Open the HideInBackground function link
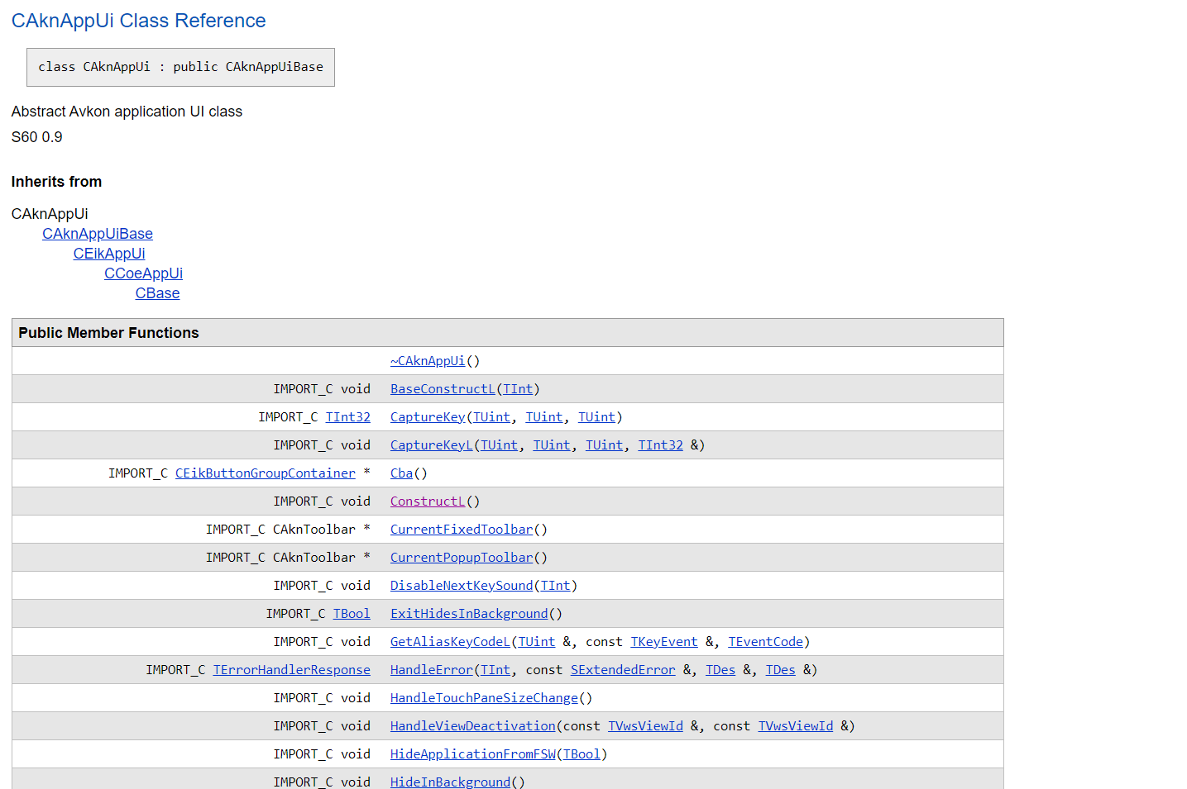 450,782
